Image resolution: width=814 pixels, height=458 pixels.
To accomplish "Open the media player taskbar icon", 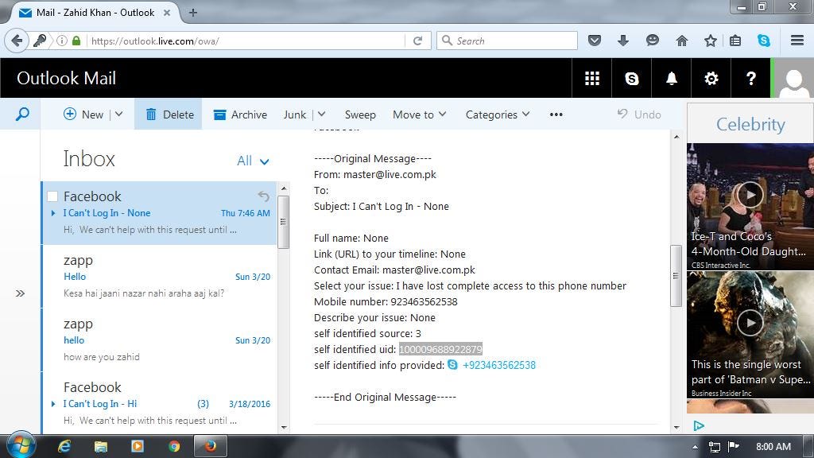I will [138, 446].
